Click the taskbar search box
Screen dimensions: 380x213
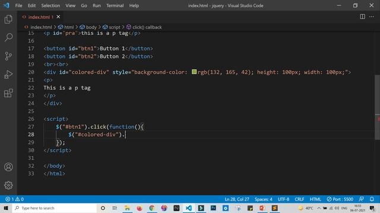tap(55, 208)
